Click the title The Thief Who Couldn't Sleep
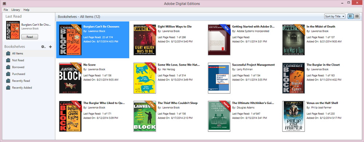The image size is (364, 142). 178,103
